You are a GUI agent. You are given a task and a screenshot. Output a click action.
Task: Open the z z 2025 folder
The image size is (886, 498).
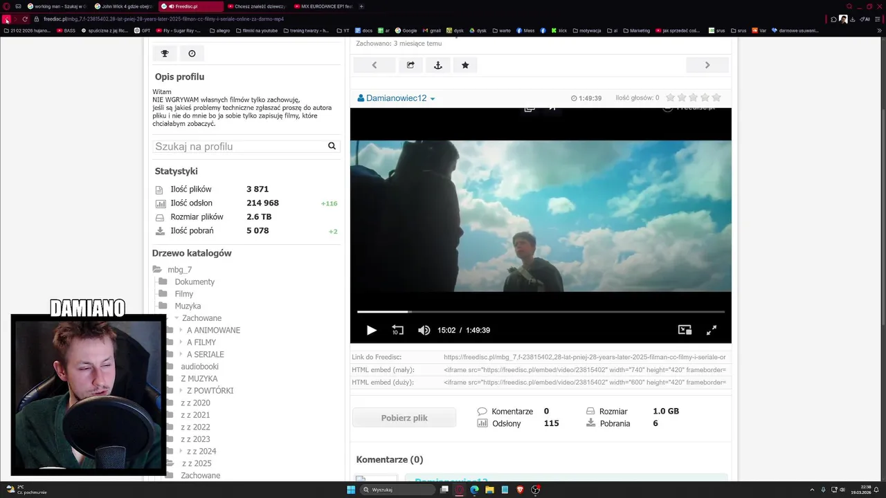coord(197,463)
